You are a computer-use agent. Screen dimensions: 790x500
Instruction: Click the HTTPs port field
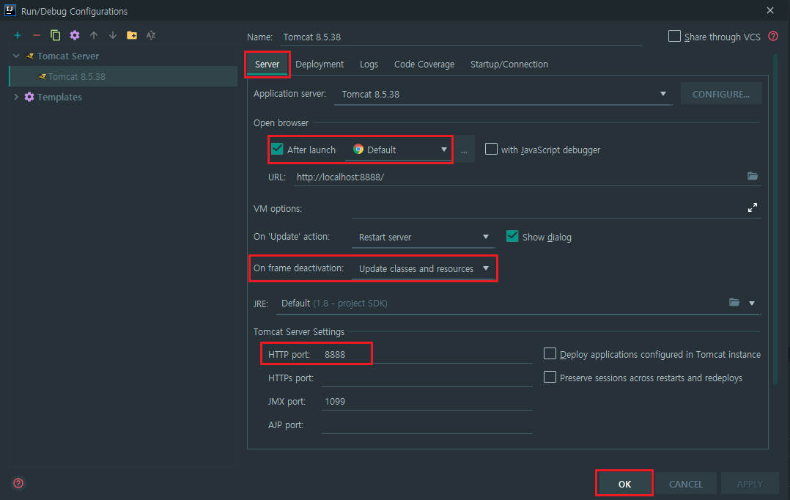coord(427,378)
